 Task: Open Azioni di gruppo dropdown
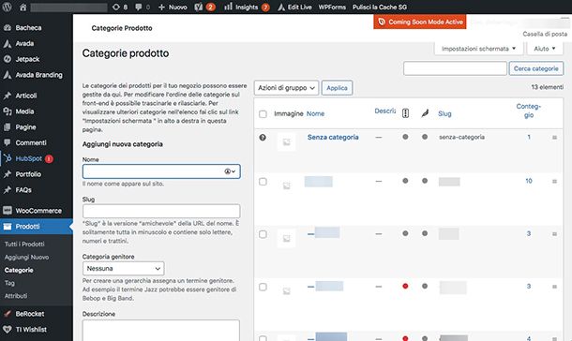click(286, 88)
